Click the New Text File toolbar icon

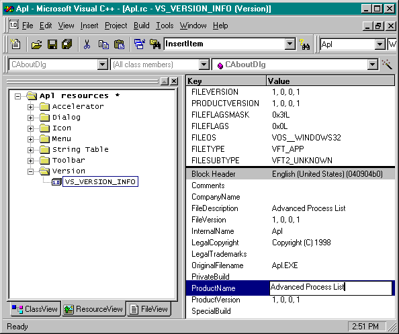coord(15,44)
